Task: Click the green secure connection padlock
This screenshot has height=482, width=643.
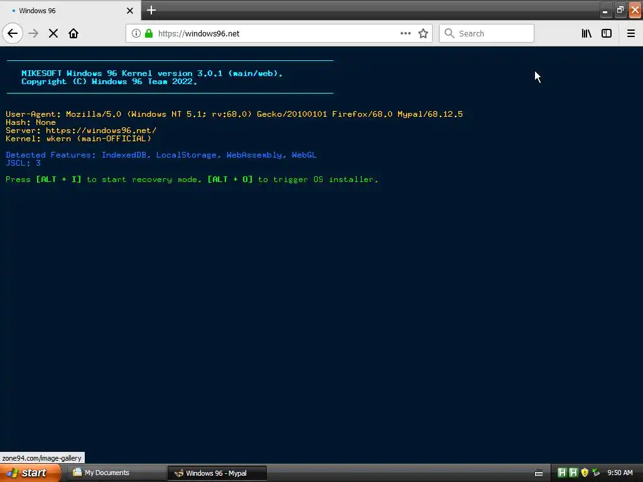Action: pos(149,33)
